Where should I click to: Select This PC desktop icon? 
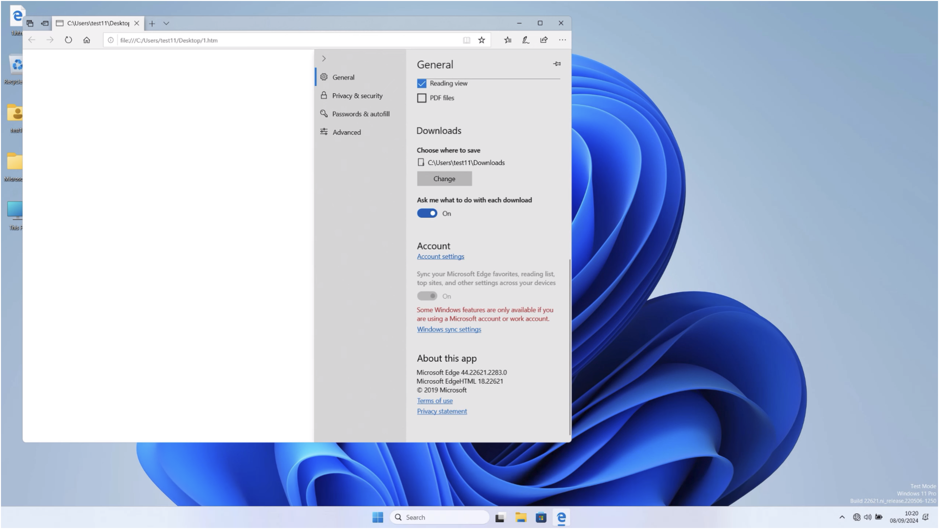click(16, 216)
